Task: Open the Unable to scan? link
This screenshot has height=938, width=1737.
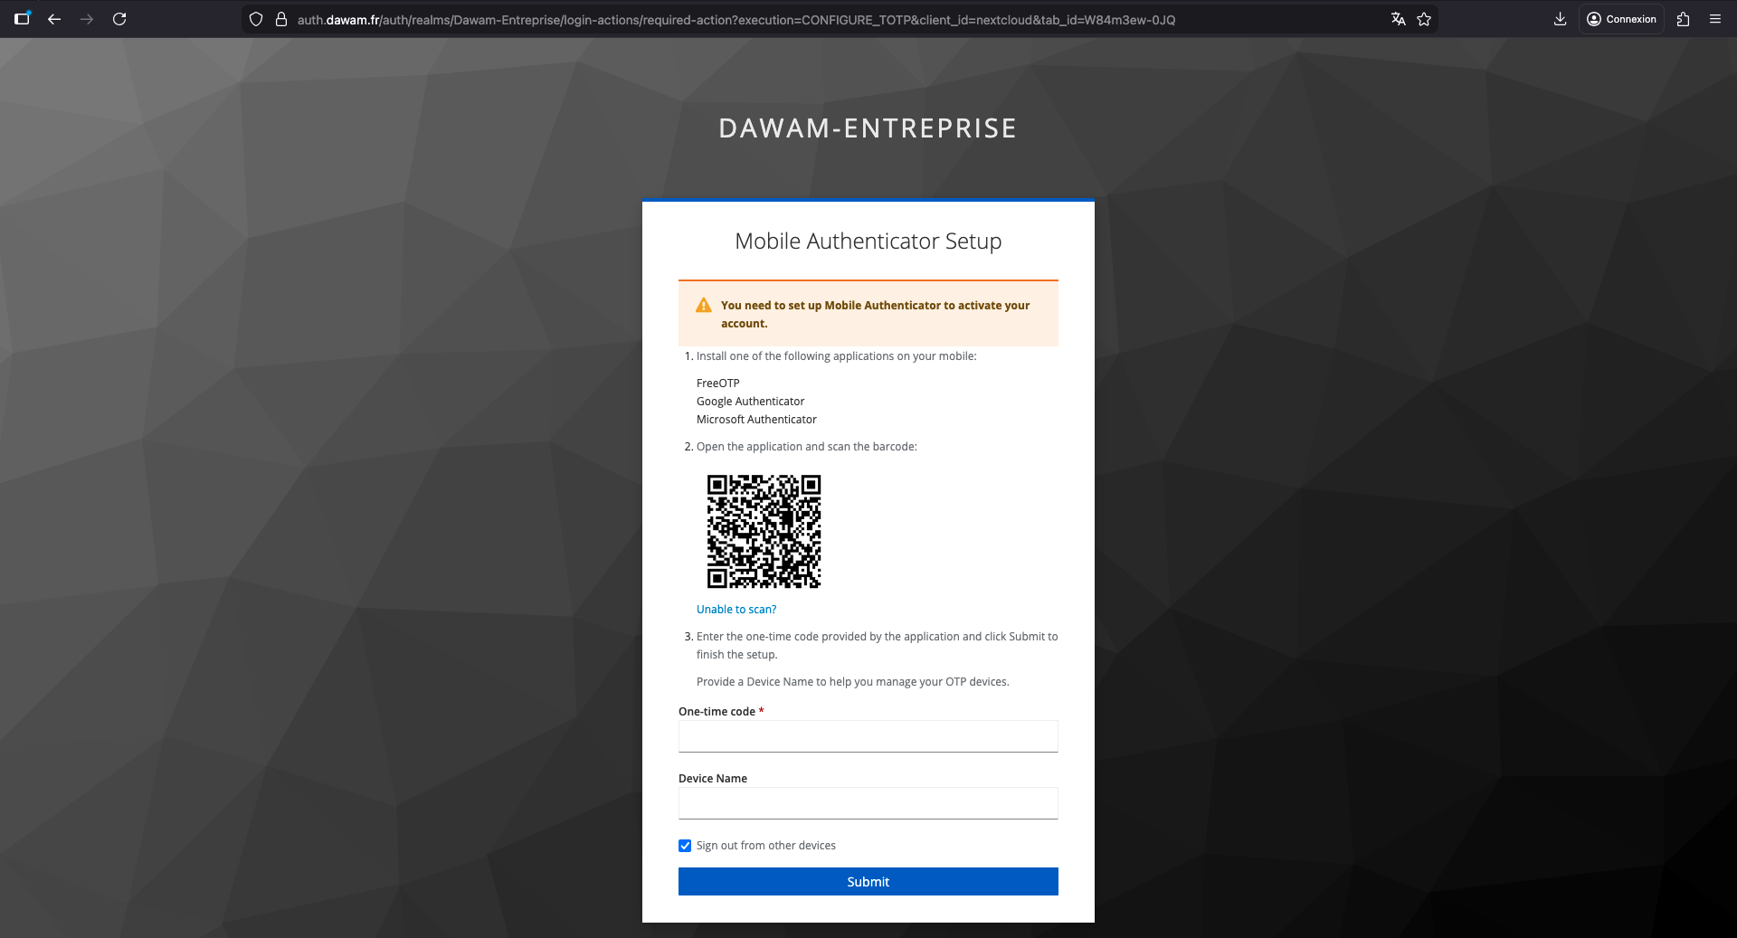Action: 736,609
